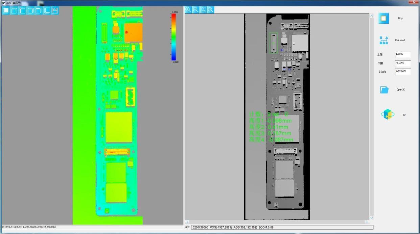Launch the 3D cube viewer icon
The image size is (420, 234).
(x=388, y=114)
